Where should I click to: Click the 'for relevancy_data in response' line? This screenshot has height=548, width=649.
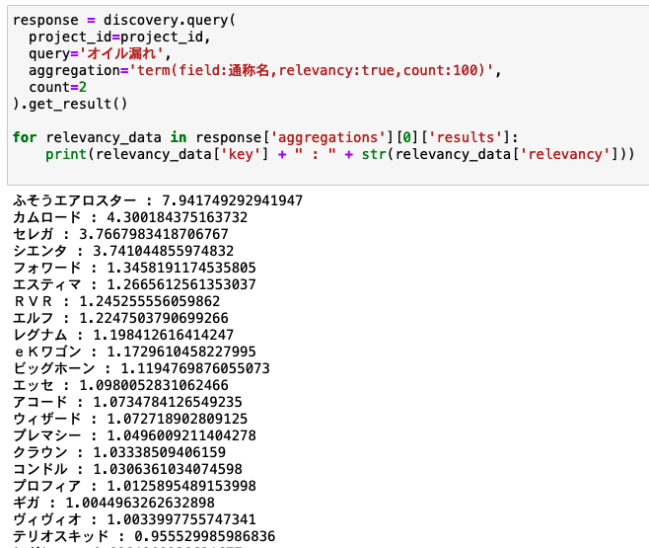(265, 137)
